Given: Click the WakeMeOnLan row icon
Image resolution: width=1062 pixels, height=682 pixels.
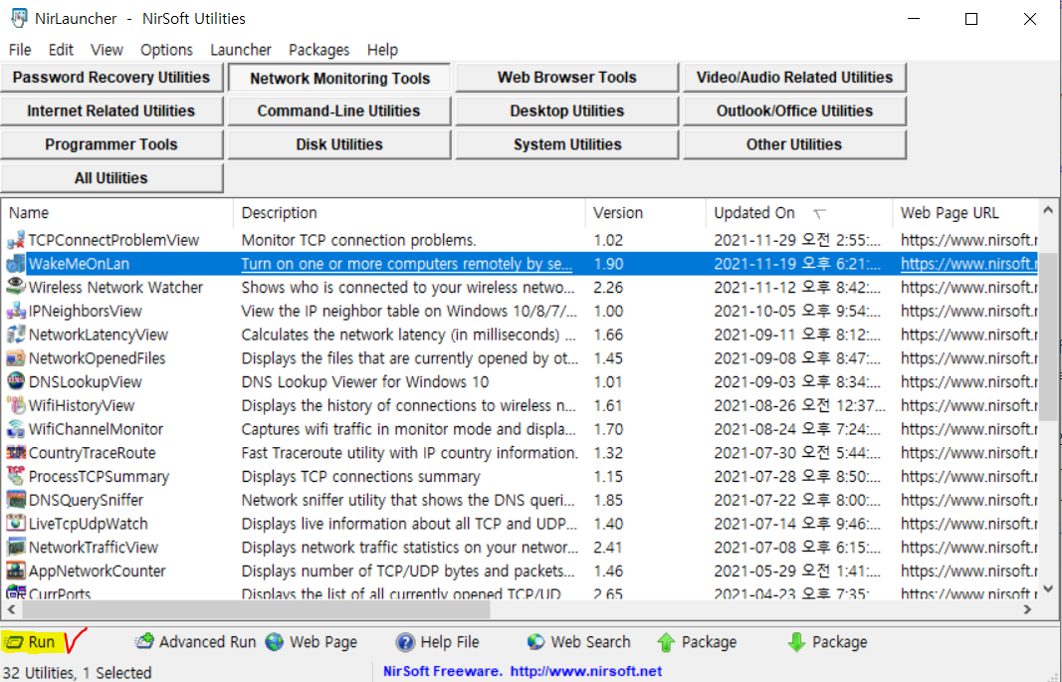Looking at the screenshot, I should point(16,264).
